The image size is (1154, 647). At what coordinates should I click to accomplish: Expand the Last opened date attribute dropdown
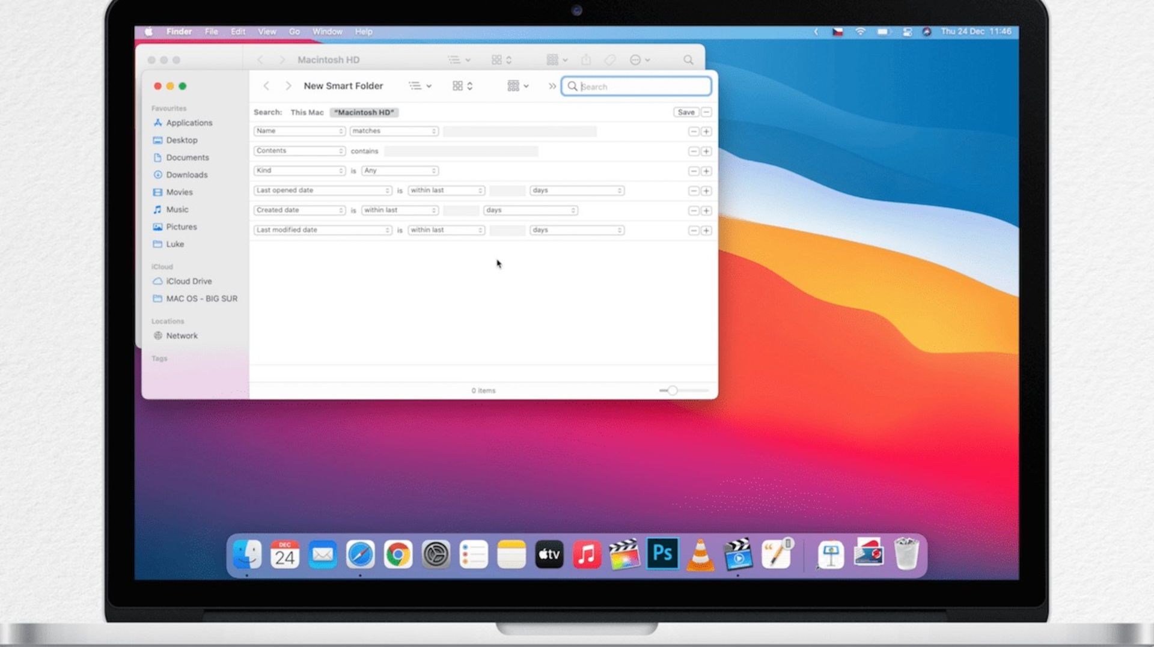322,190
